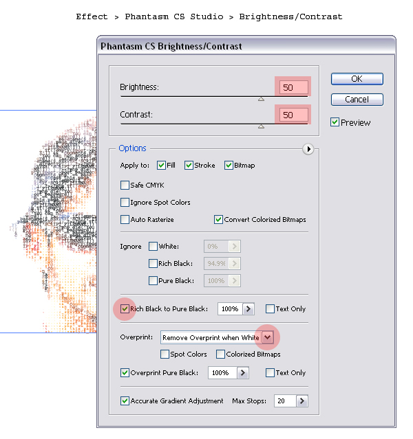Viewport: 413px width, 439px height.
Task: Open the Max Stops arrow menu
Action: (x=302, y=401)
